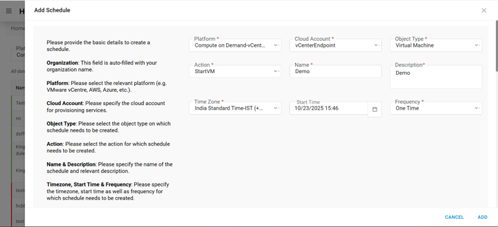Click the Platform dropdown chevron arrow
This screenshot has width=498, height=227.
coord(277,45)
